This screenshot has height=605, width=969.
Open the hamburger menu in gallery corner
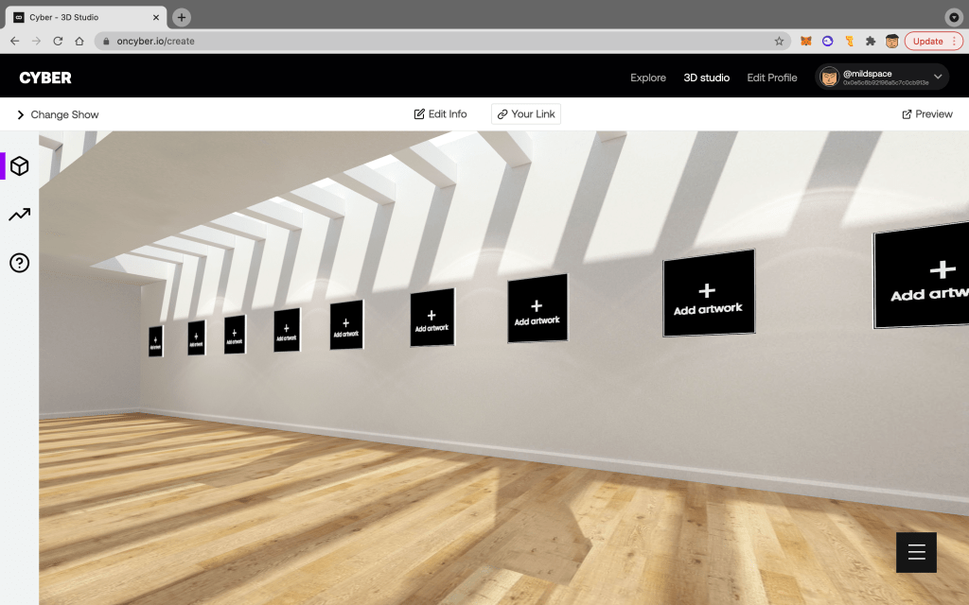916,553
